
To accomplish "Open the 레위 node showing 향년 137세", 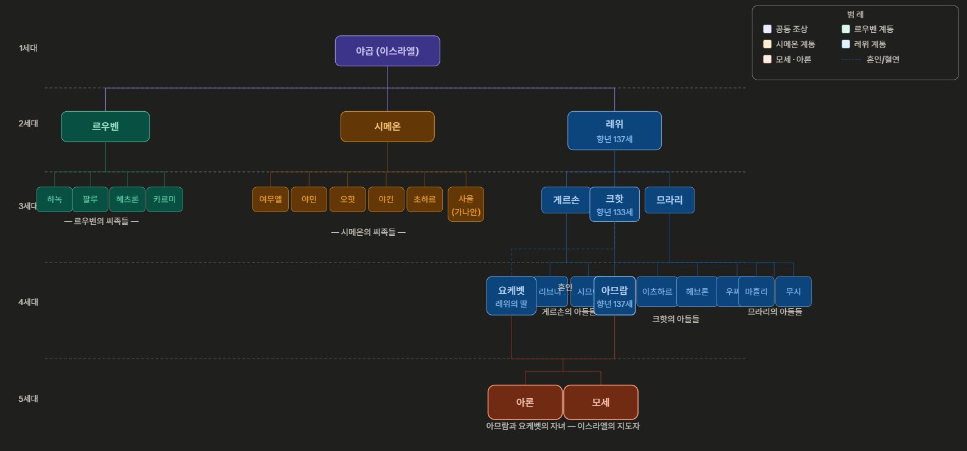I will click(614, 131).
